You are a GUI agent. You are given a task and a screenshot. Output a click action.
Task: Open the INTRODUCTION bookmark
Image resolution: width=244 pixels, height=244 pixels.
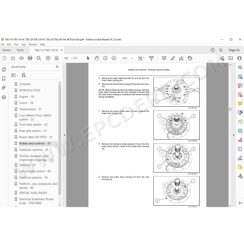(30, 90)
